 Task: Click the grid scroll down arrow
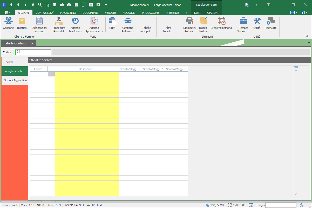(x=296, y=194)
